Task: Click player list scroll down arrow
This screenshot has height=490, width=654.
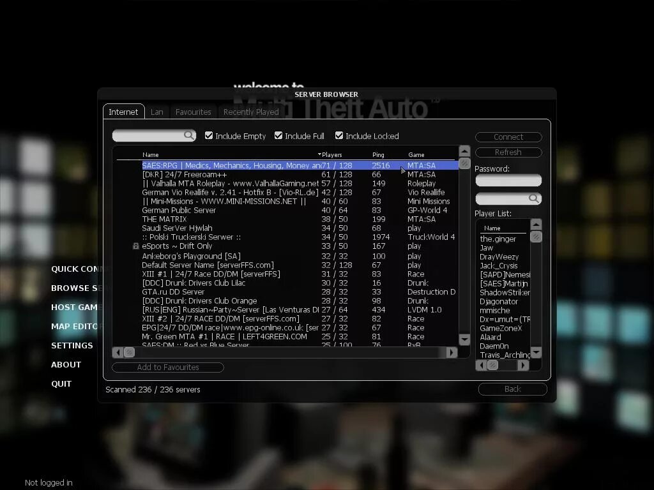Action: [536, 352]
